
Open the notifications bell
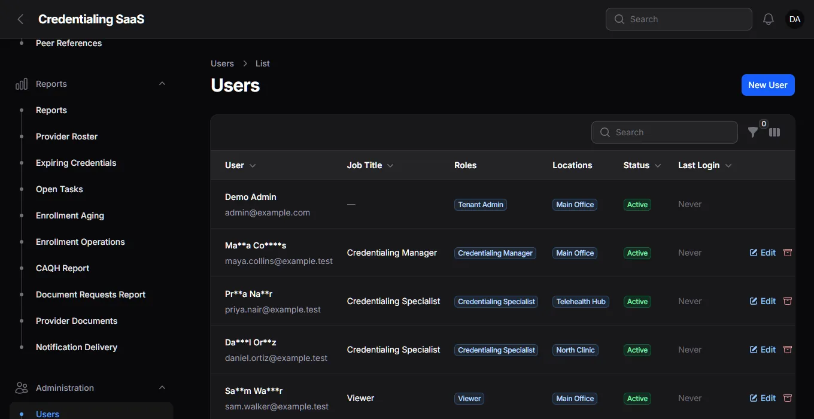pyautogui.click(x=769, y=19)
